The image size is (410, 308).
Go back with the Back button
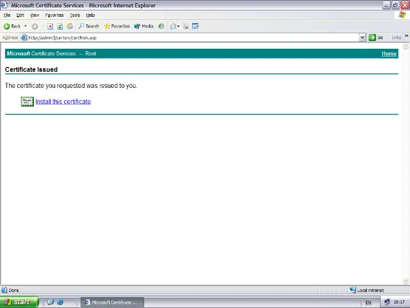pyautogui.click(x=12, y=26)
